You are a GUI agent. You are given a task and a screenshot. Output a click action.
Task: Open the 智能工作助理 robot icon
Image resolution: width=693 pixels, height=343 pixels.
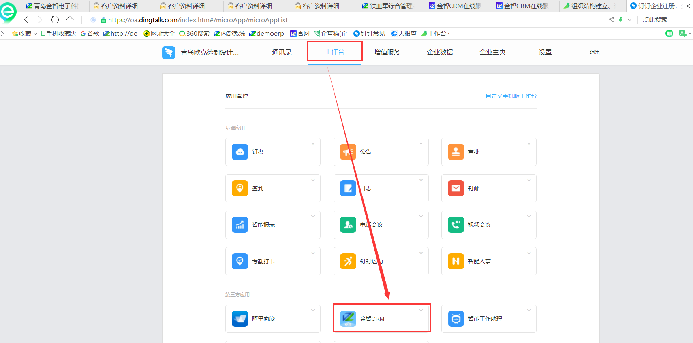(456, 319)
